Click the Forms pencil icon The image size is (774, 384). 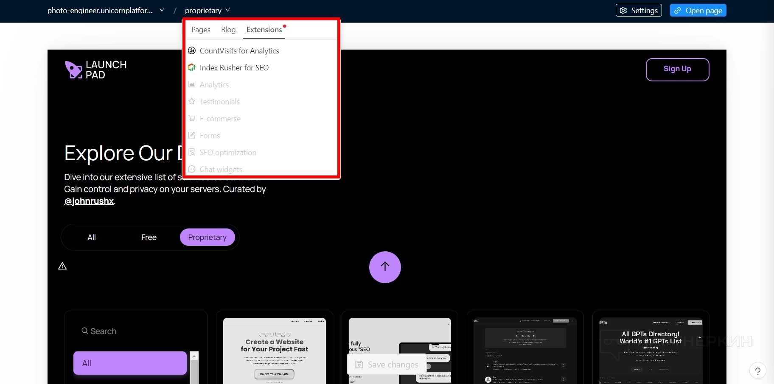tap(192, 136)
